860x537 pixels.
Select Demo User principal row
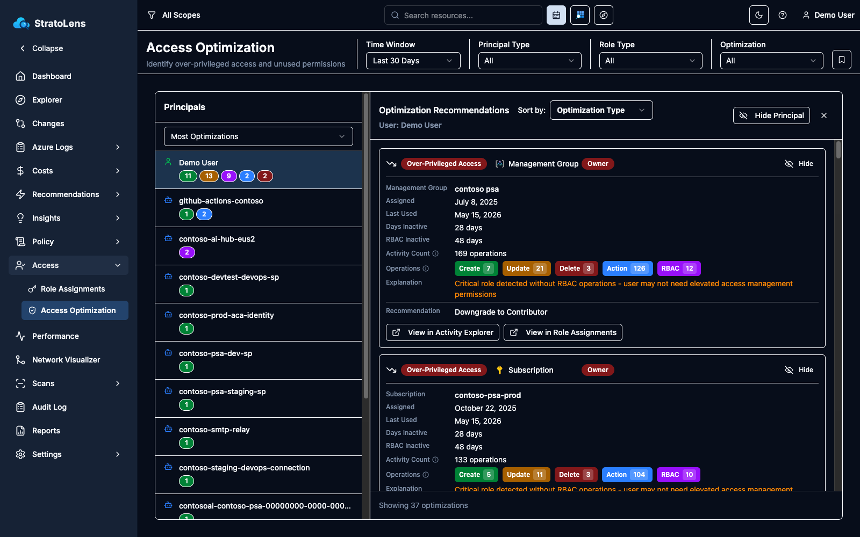click(x=259, y=170)
